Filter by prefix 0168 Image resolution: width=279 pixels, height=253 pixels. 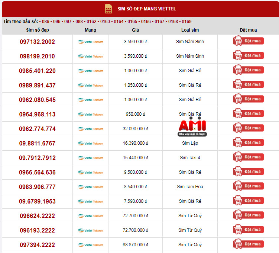[173, 22]
